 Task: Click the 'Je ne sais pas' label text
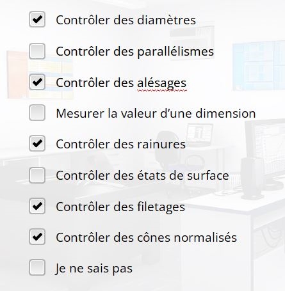coord(94,269)
